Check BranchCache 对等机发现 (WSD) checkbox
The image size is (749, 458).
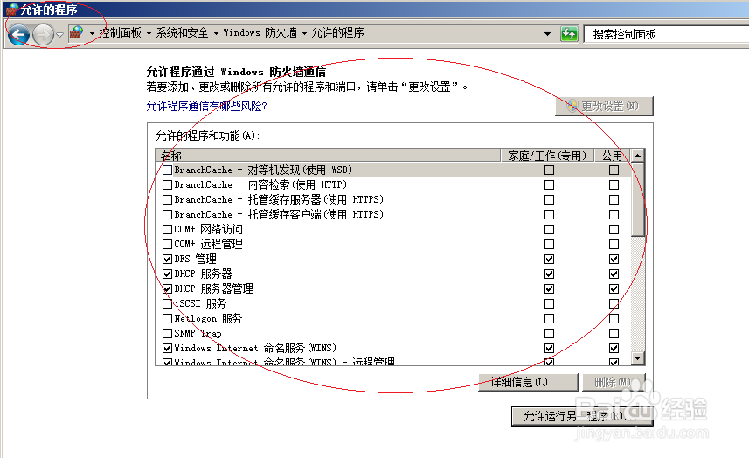(x=167, y=170)
